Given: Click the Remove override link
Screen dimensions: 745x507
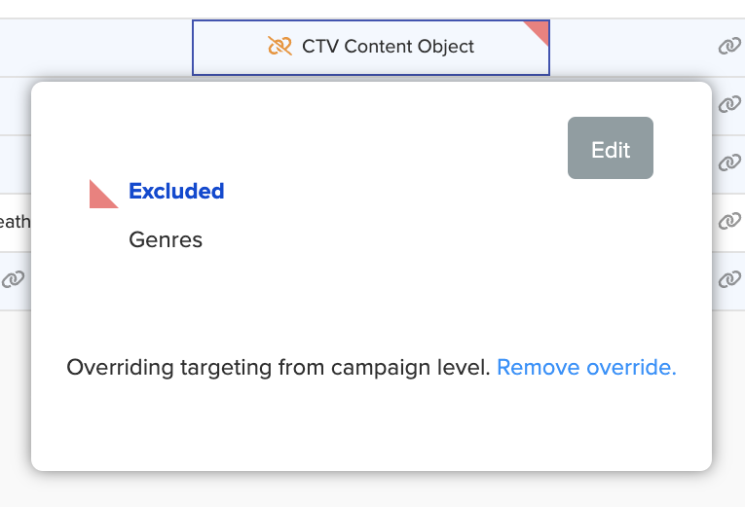Looking at the screenshot, I should [586, 368].
